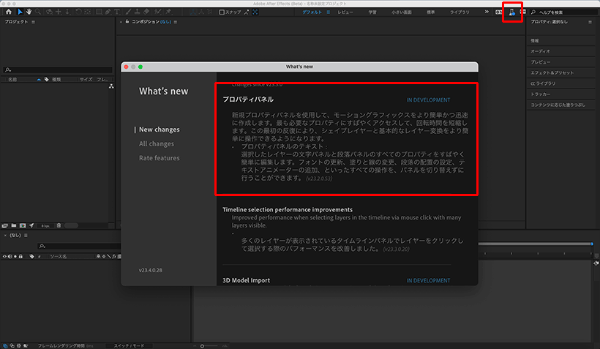Click the new composition icon in Project panel
This screenshot has height=349, width=600.
point(23,226)
